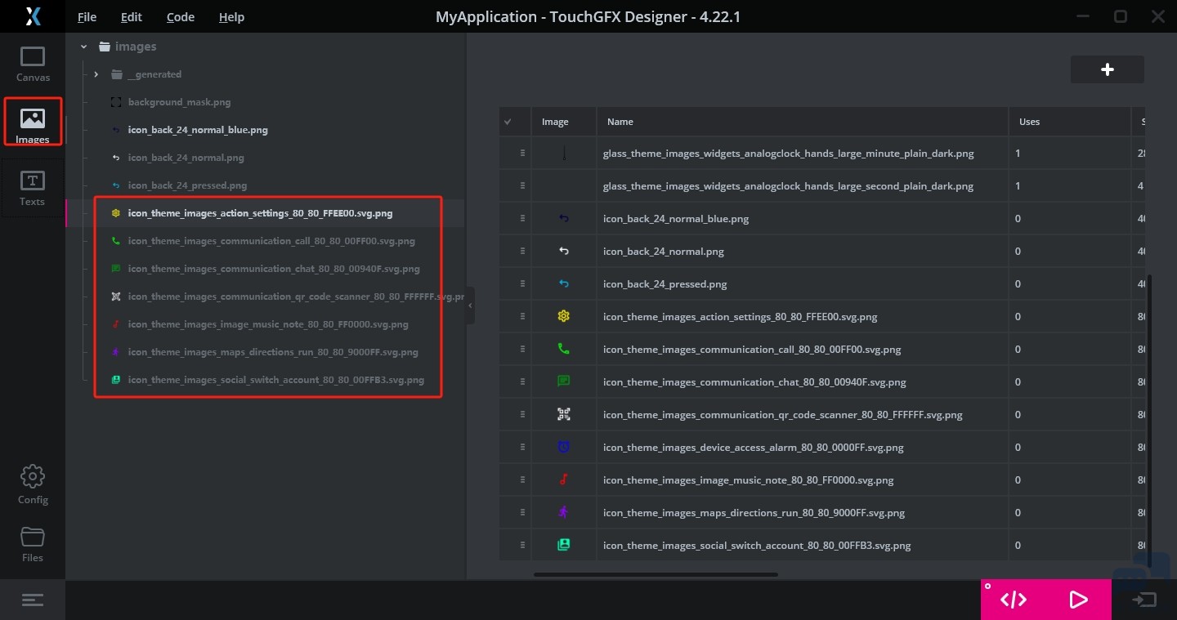1177x620 pixels.
Task: Expand the __generated folder
Action: (96, 74)
